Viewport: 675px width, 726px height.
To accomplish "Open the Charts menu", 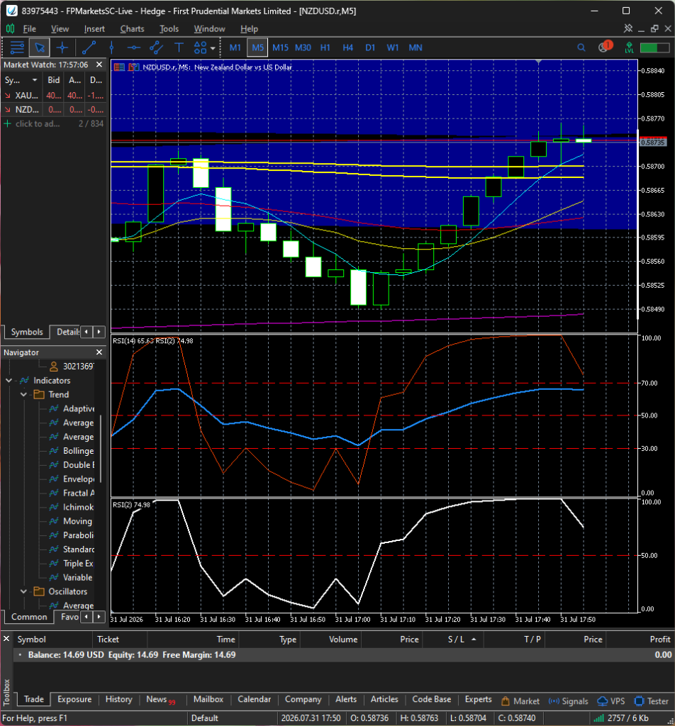I will [133, 28].
